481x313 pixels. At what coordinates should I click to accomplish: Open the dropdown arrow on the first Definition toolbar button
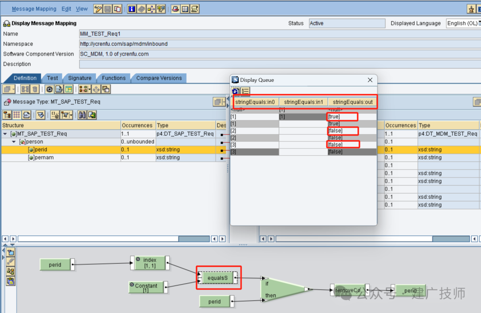tap(14, 89)
